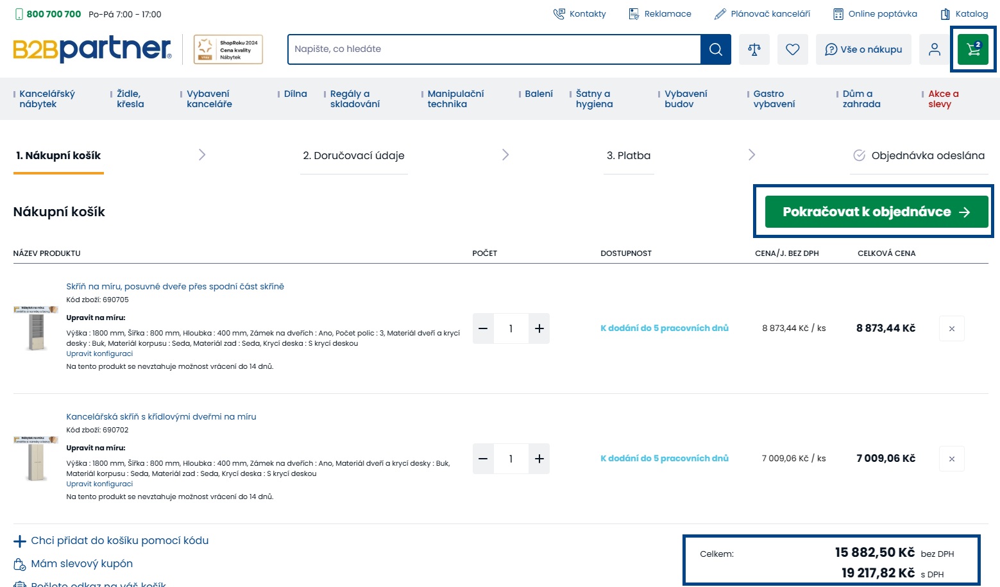Click the magnifier search button

click(715, 49)
